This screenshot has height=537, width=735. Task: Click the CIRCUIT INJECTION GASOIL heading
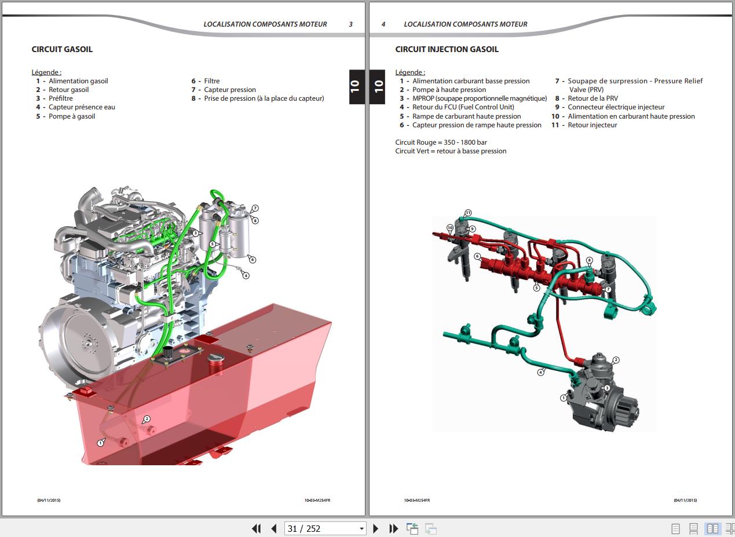tap(447, 49)
